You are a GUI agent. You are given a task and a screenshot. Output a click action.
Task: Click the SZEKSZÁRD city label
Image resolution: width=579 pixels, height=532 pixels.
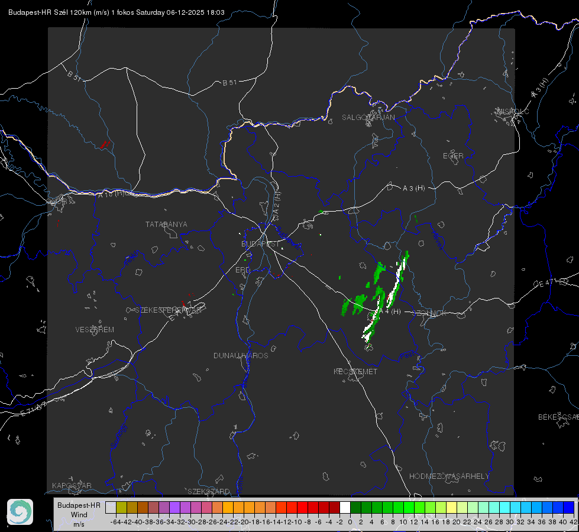click(x=209, y=491)
